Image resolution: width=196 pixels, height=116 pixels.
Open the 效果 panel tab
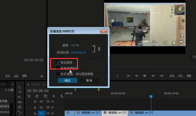pyautogui.click(x=3, y=84)
